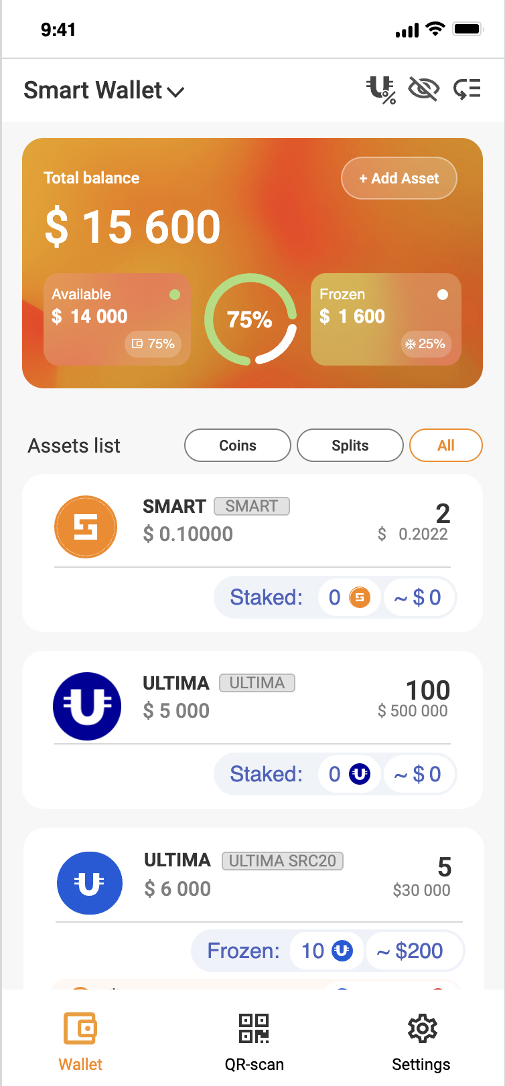Tap the SMART staked amount pill
The width and height of the screenshot is (505, 1086).
point(349,597)
